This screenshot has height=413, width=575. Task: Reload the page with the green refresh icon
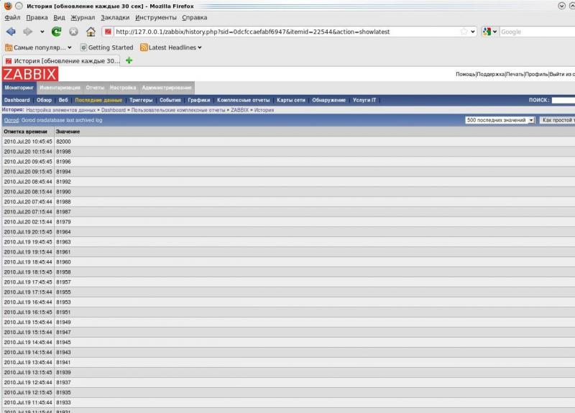click(57, 32)
